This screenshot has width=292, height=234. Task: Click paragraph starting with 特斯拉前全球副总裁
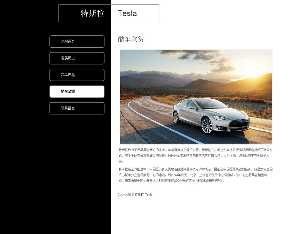(x=196, y=175)
